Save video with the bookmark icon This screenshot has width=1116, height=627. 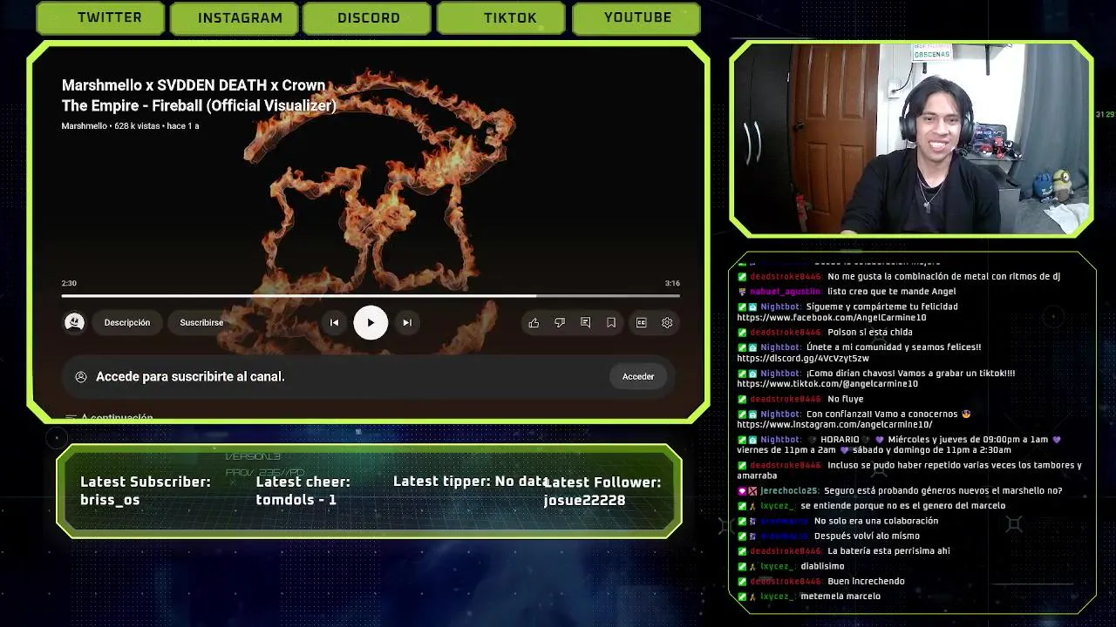(611, 322)
